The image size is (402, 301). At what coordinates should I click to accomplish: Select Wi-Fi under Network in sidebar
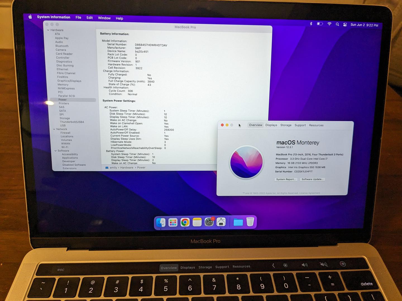pyautogui.click(x=65, y=147)
